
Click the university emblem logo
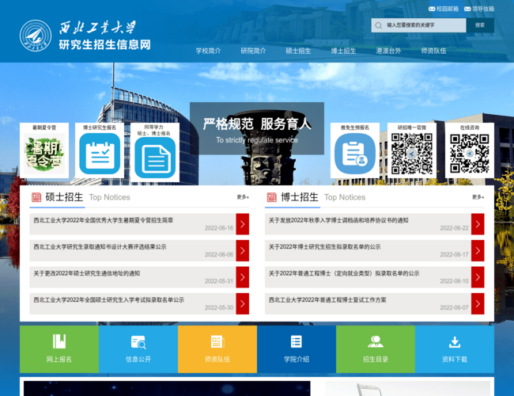[36, 36]
